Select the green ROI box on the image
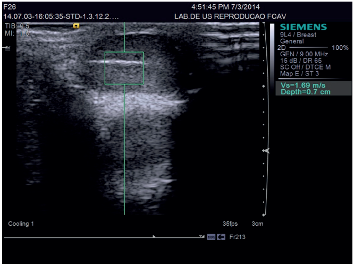 pos(124,68)
